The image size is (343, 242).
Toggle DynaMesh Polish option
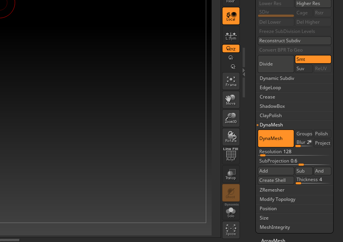pyautogui.click(x=322, y=134)
